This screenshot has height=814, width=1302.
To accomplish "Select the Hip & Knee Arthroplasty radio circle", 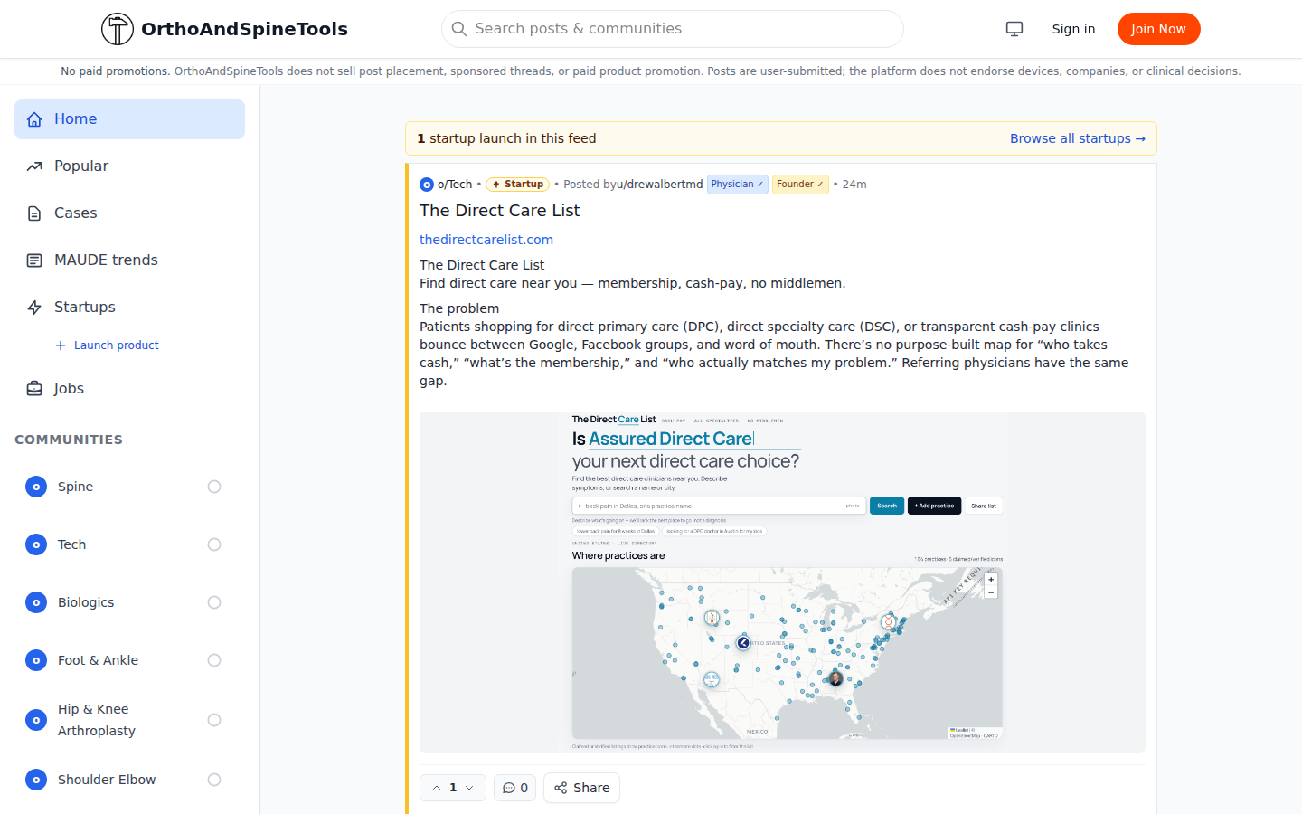I will 214,720.
